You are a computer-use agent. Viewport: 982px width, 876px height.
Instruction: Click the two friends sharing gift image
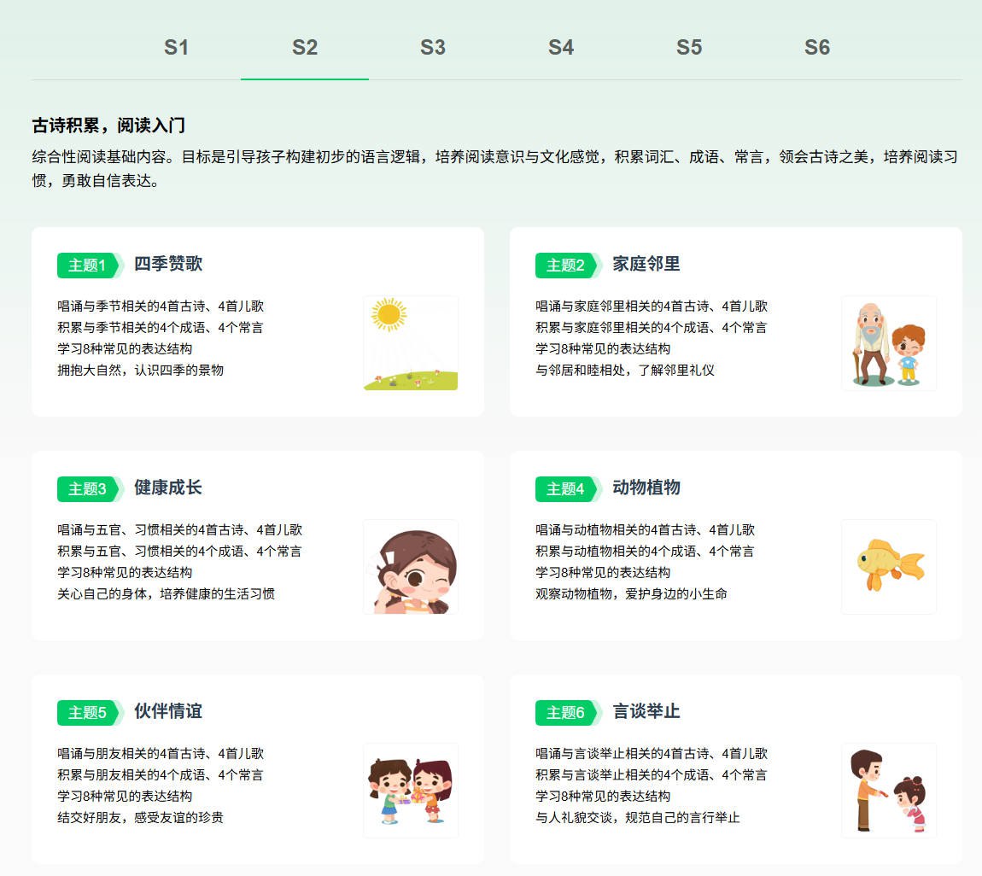click(x=411, y=791)
